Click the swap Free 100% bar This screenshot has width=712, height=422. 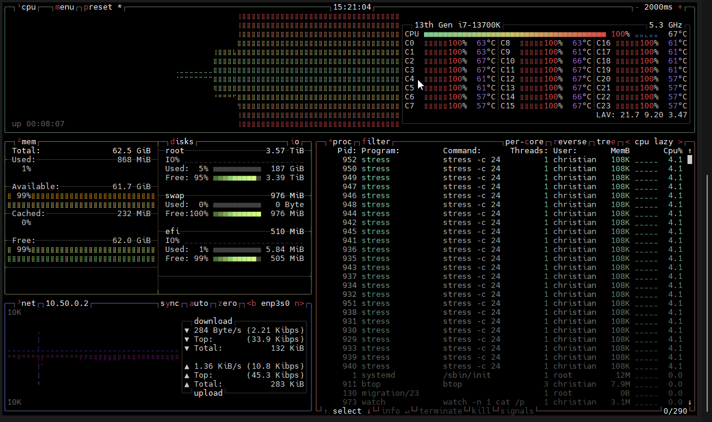(237, 214)
